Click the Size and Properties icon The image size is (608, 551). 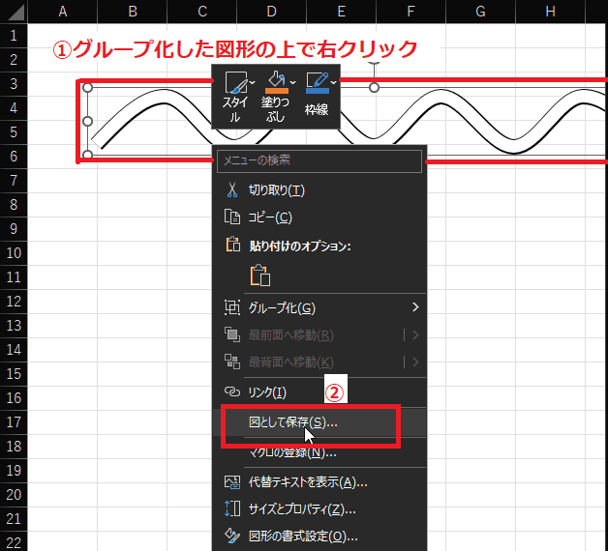tap(231, 508)
